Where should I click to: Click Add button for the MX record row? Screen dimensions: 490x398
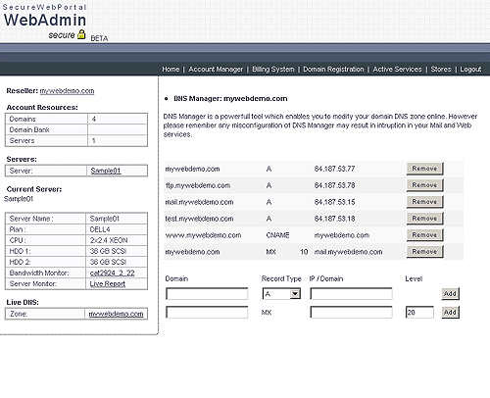coord(450,313)
